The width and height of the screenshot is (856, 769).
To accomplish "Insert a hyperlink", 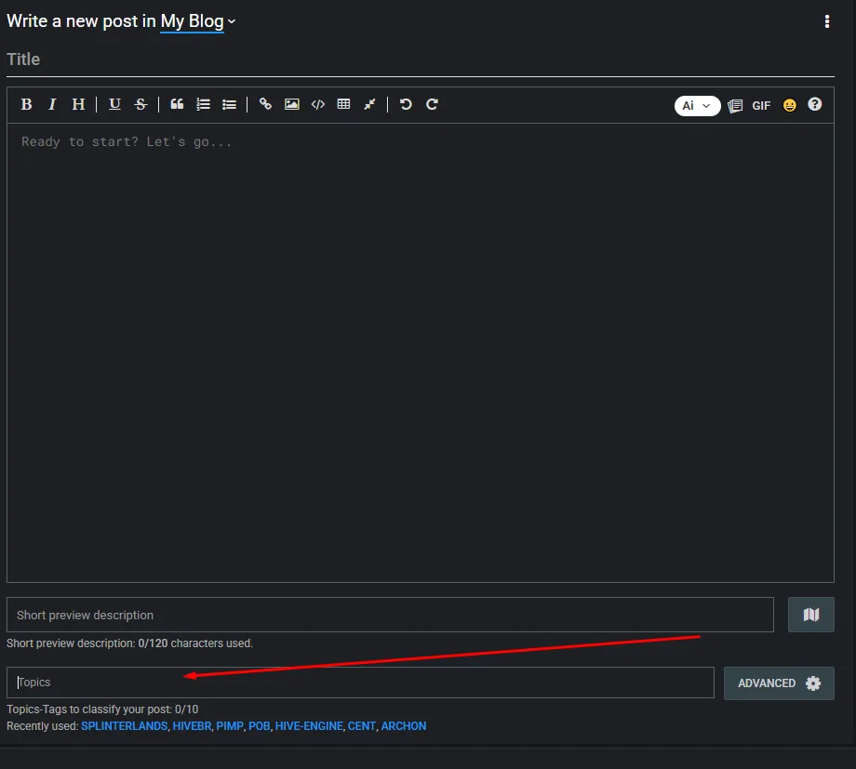I will tap(265, 104).
